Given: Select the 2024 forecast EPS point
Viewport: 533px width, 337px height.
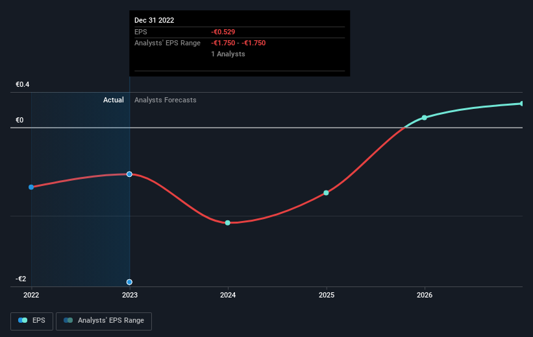Looking at the screenshot, I should coord(228,223).
